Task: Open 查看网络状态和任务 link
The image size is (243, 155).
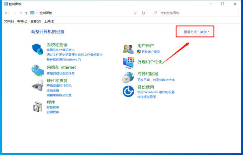Action: 61,73
